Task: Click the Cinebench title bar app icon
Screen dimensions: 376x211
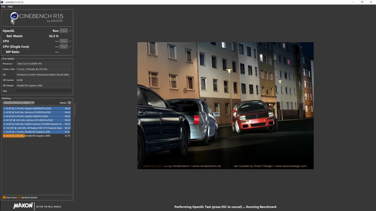Action: [2, 2]
